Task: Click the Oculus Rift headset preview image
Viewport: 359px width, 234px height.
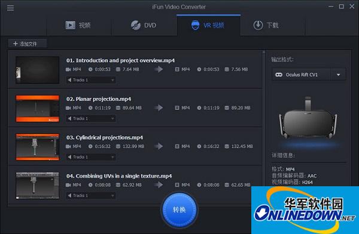Action: pyautogui.click(x=308, y=118)
